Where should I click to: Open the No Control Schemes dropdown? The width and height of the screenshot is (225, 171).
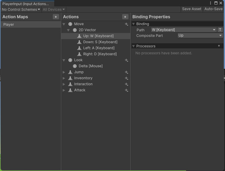21,9
